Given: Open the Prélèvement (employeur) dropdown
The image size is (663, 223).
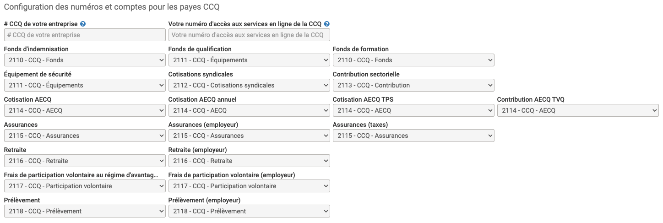Looking at the screenshot, I should 249,211.
